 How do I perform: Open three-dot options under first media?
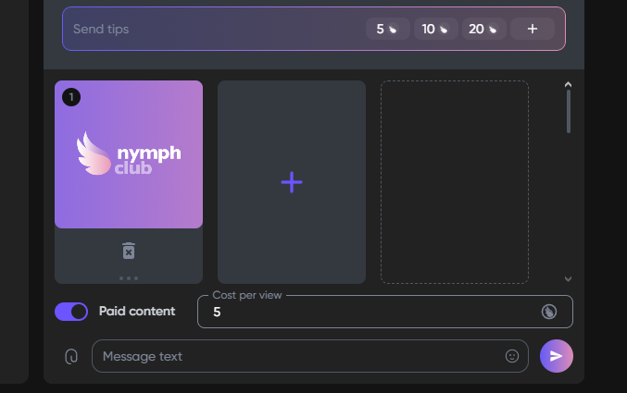[x=129, y=278]
